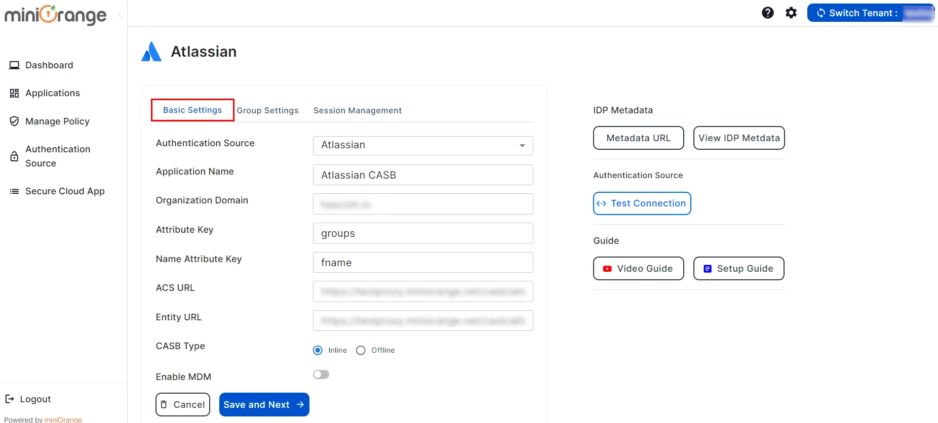
Task: Click the Test Connection button
Action: coord(642,203)
